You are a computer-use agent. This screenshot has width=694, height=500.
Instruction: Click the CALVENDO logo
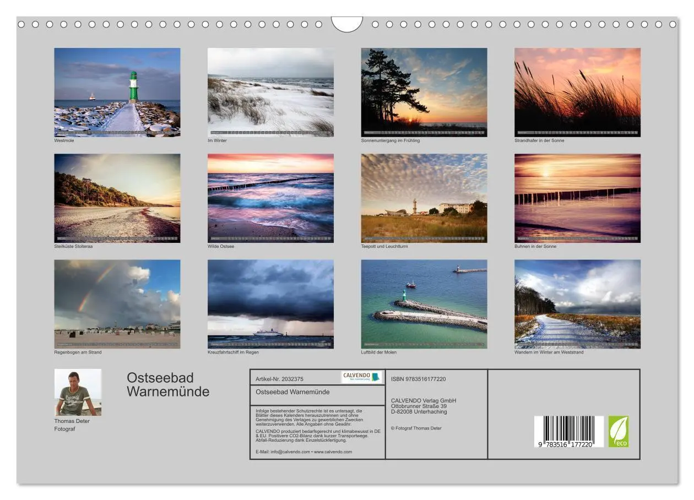click(x=361, y=377)
